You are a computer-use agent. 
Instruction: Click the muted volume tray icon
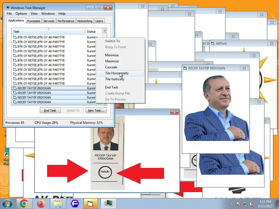(251, 204)
